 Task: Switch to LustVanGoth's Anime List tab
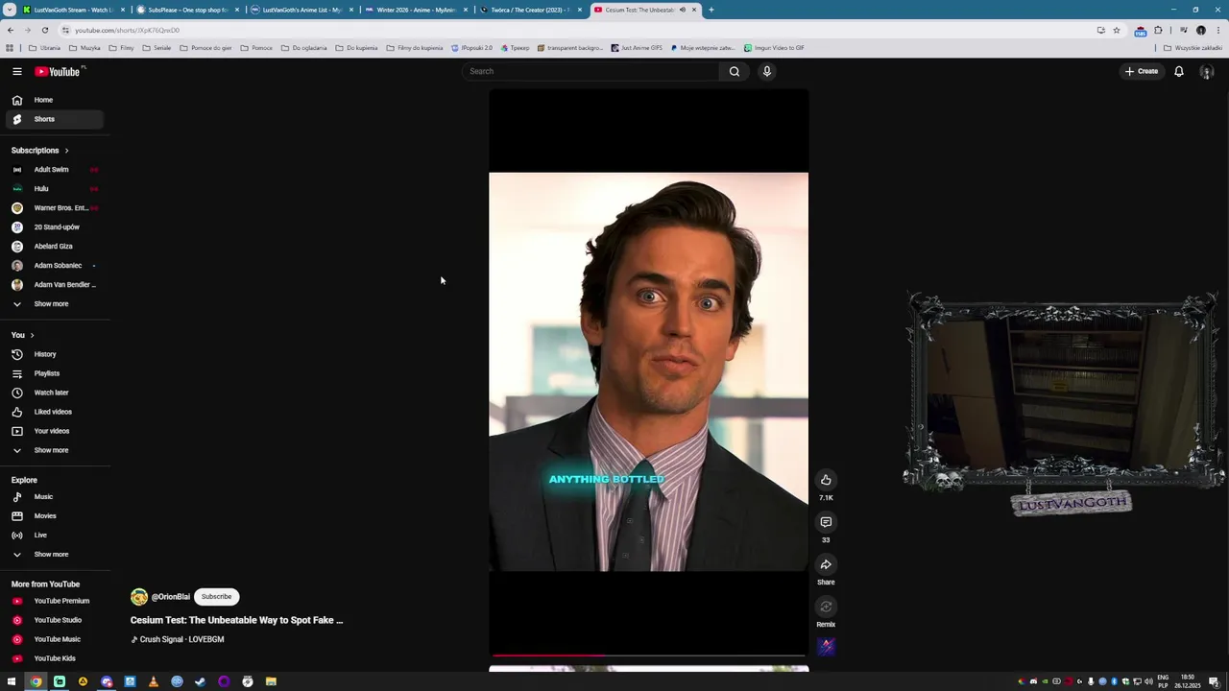tap(301, 10)
